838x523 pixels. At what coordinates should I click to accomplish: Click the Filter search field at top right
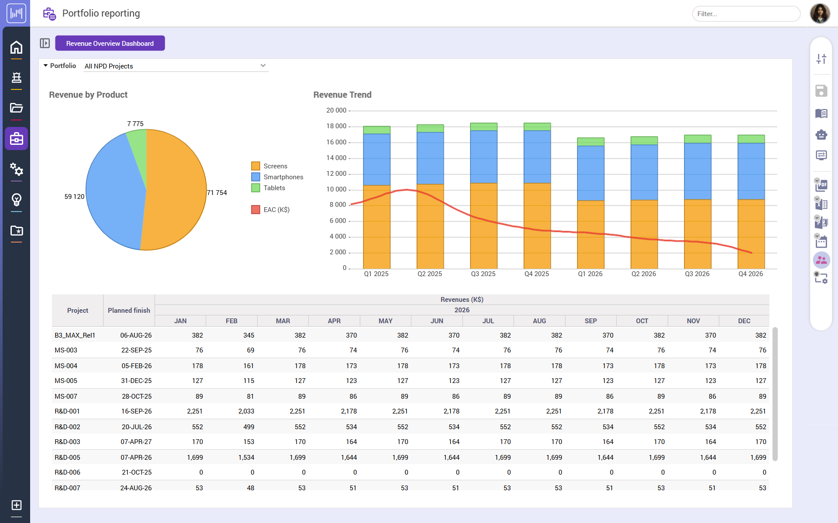click(x=745, y=14)
